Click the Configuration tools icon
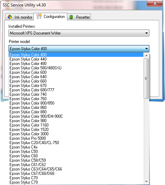Screen dimensions: 165x185 click(39, 16)
